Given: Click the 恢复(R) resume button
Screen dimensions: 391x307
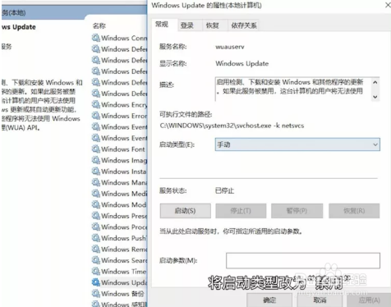Looking at the screenshot, I should [354, 211].
